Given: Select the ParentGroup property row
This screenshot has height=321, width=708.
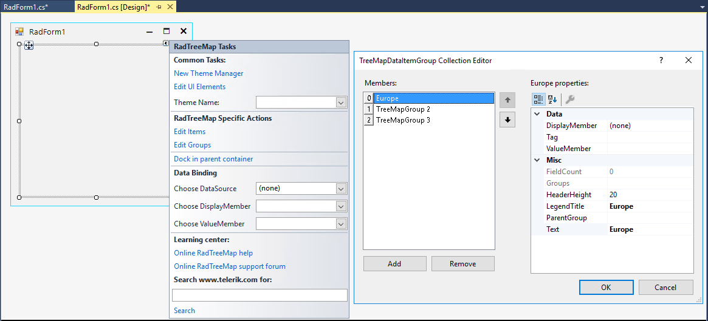Looking at the screenshot, I should pyautogui.click(x=612, y=218).
